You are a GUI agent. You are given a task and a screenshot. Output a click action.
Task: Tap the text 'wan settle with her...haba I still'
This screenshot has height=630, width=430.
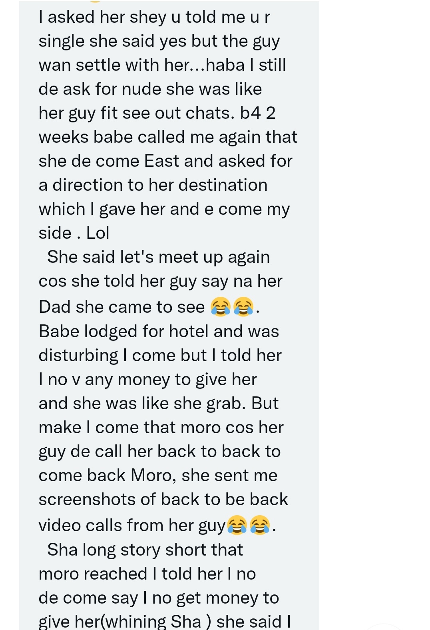[x=162, y=65]
